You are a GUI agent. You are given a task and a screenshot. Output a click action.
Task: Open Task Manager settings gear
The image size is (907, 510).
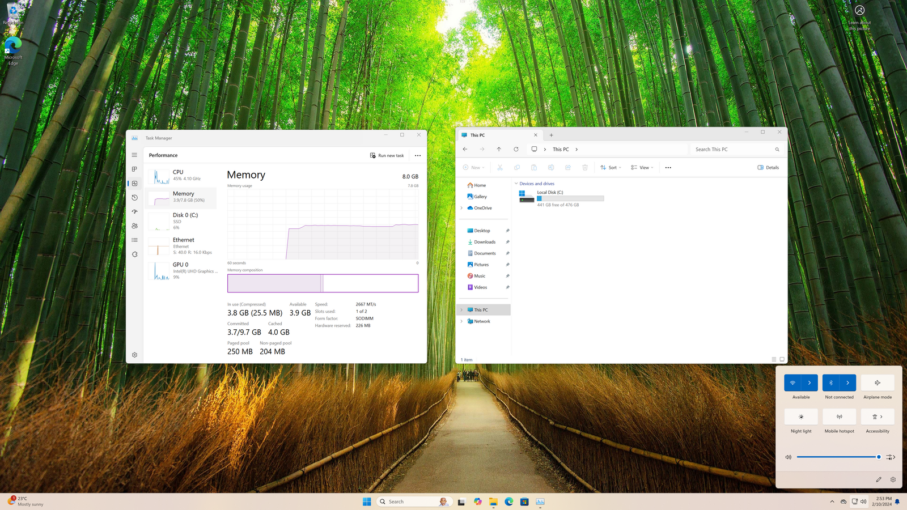pyautogui.click(x=134, y=355)
